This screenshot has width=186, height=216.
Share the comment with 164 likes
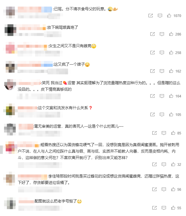tap(153, 96)
